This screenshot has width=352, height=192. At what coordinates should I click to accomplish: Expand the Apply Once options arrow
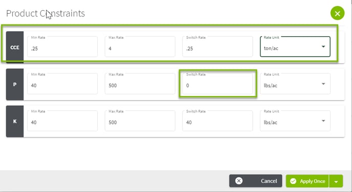[x=336, y=181]
